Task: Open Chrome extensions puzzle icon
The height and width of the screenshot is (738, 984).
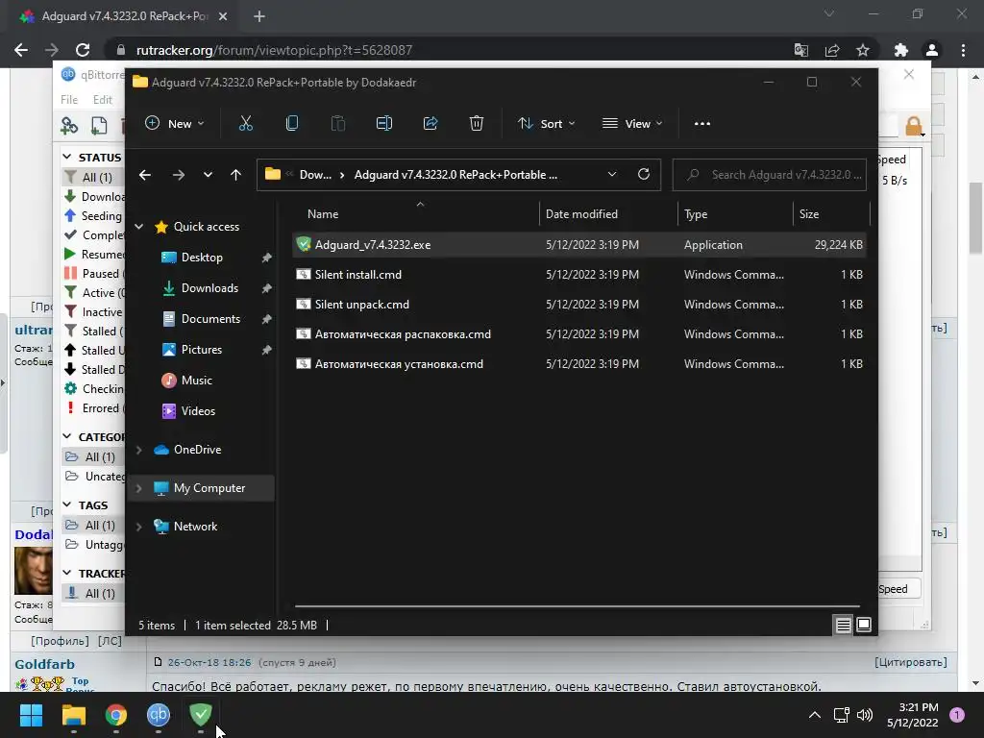Action: tap(901, 50)
